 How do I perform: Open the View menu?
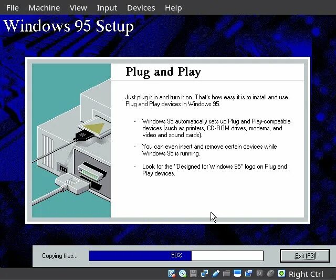coord(78,8)
